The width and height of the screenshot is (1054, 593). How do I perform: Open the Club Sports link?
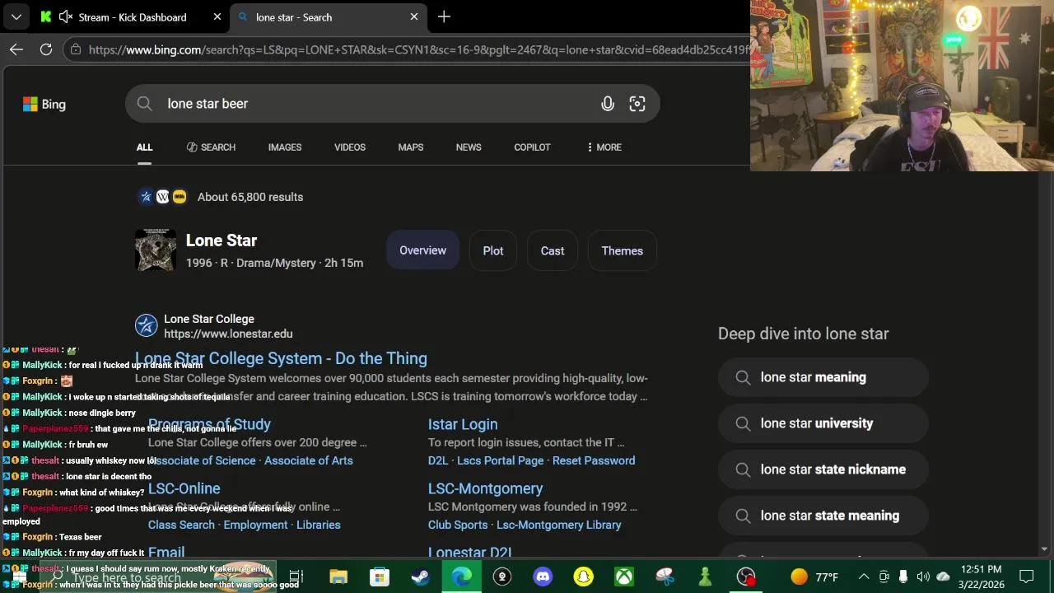[x=458, y=525]
